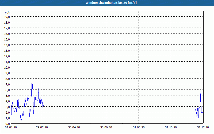Select the 29.02.20 date on the time axis

pyautogui.click(x=42, y=128)
